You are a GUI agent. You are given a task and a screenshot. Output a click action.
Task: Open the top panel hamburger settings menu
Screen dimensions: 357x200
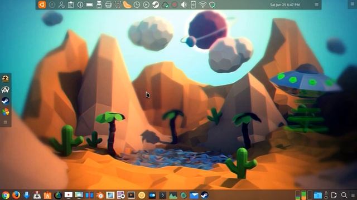[x=316, y=4]
